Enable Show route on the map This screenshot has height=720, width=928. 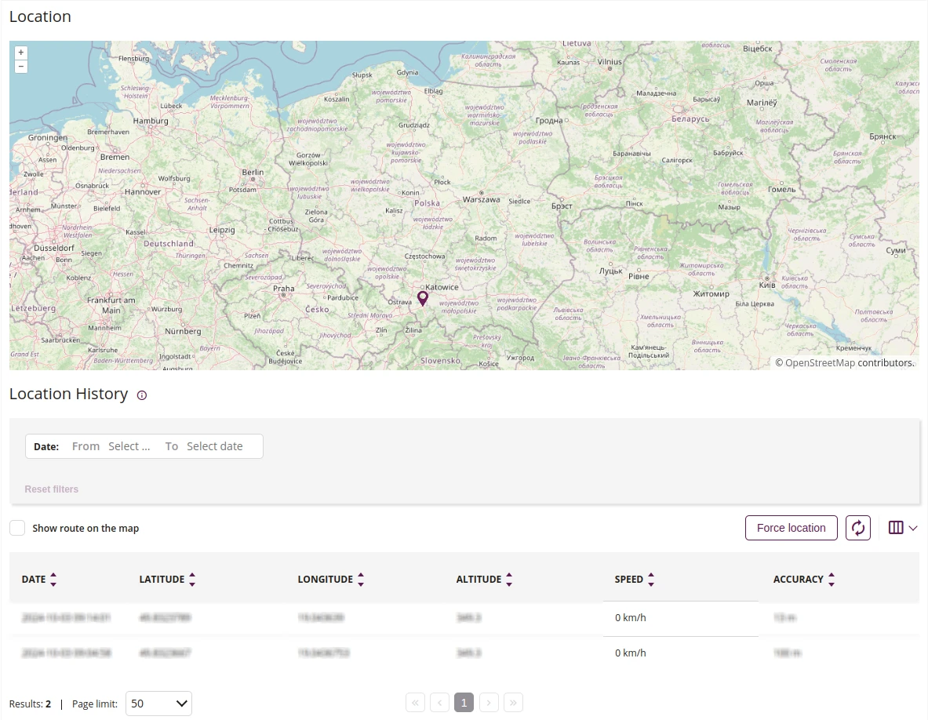17,529
